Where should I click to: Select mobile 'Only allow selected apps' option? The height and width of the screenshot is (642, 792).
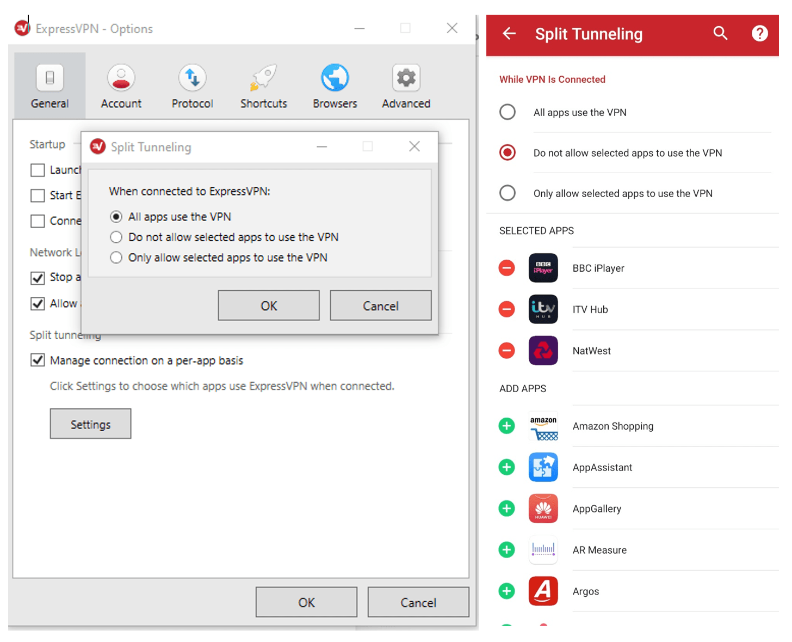(508, 193)
